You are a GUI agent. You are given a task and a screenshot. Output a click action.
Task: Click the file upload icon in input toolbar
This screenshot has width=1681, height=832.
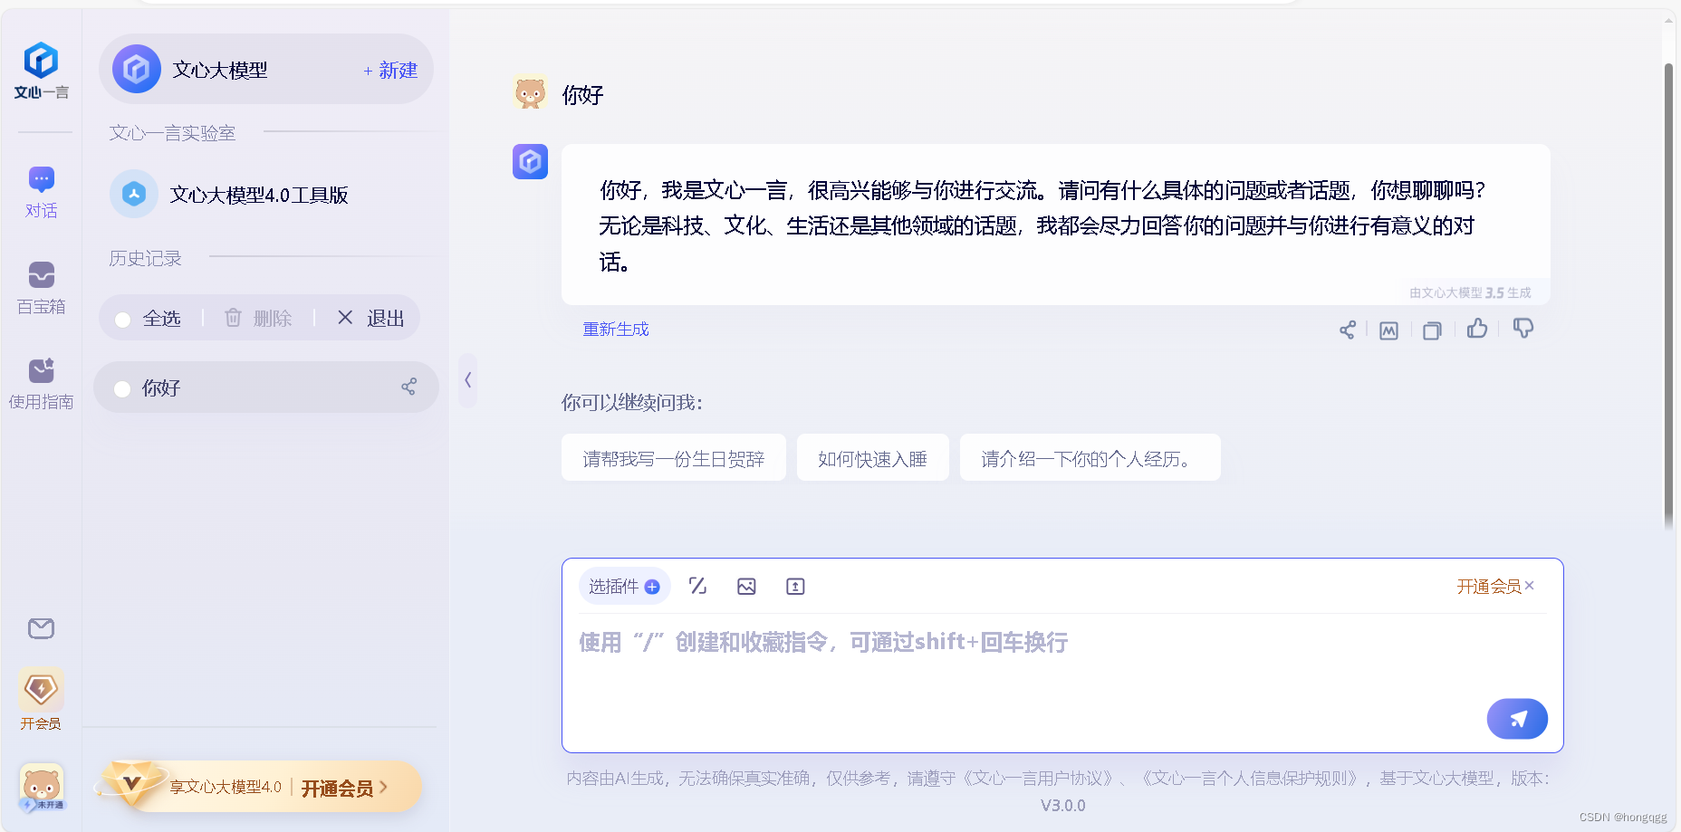point(795,587)
